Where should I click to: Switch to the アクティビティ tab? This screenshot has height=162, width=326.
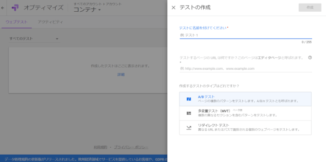pyautogui.click(x=50, y=22)
